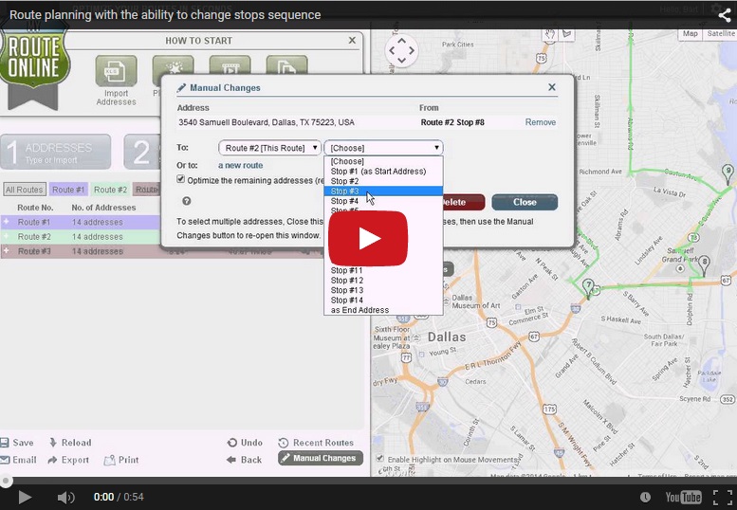Screen dimensions: 737x510
Task: Click the MyRouteOnline logo
Action: tap(34, 64)
